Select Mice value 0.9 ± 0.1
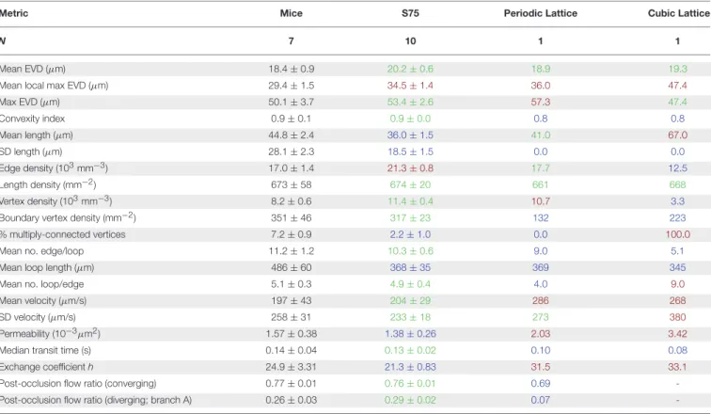Screen dimensions: 711x414 click(x=292, y=119)
